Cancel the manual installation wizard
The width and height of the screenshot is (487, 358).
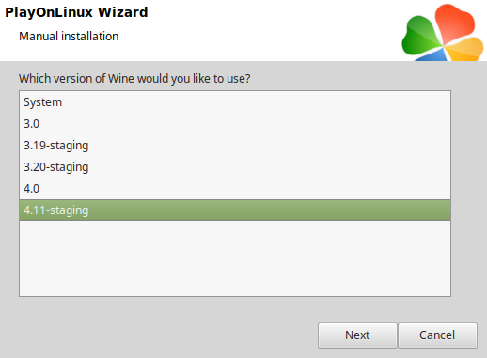437,335
